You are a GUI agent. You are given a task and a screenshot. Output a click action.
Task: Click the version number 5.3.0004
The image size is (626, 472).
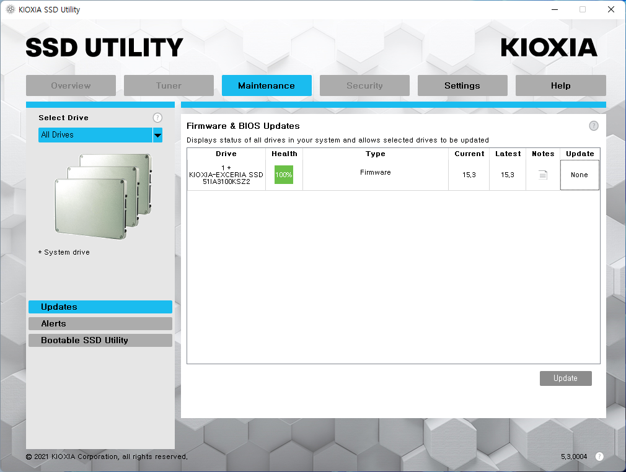click(574, 457)
